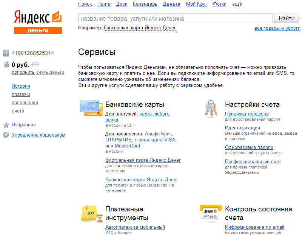Open the Фотки service link
305x237 pixels.
[x=220, y=4]
